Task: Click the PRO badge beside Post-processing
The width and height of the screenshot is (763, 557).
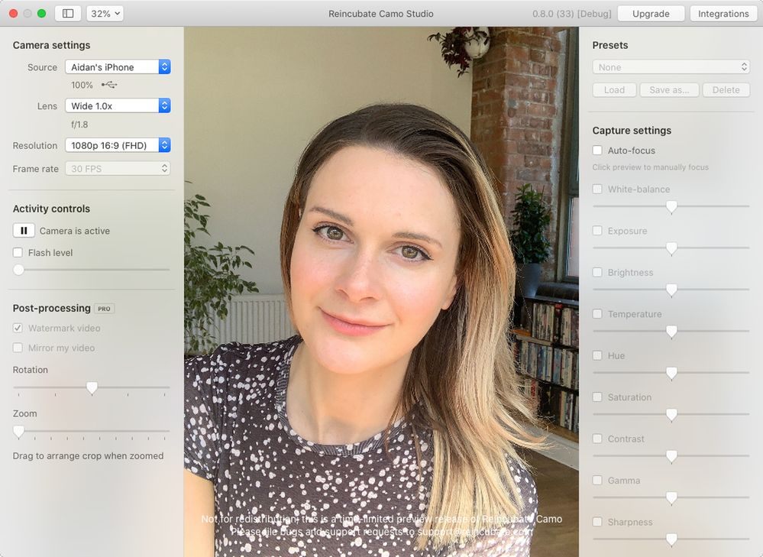Action: pos(104,309)
